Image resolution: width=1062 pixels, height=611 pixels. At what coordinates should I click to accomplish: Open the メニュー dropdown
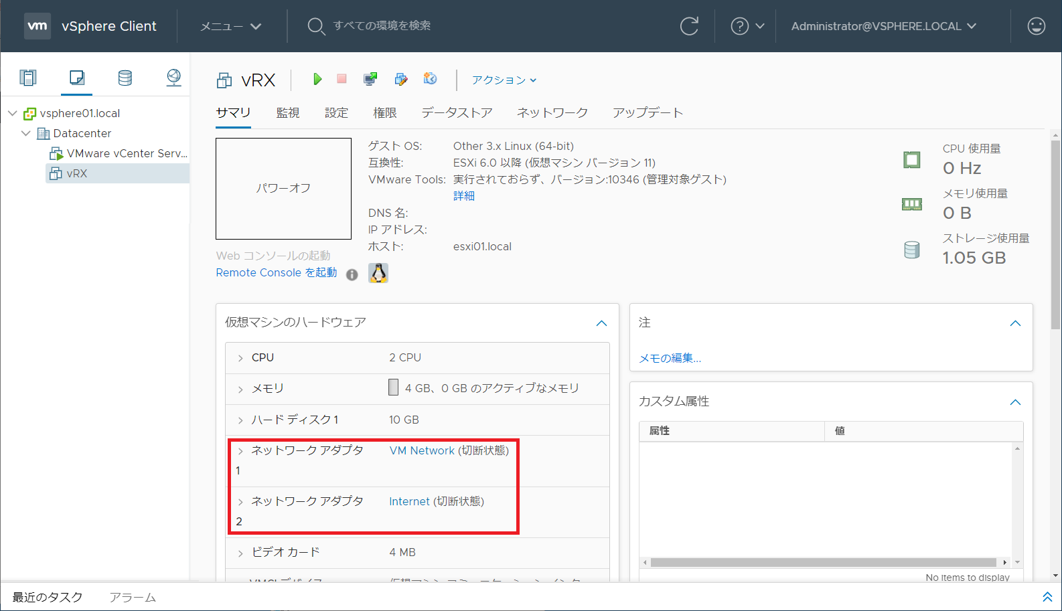[x=231, y=26]
